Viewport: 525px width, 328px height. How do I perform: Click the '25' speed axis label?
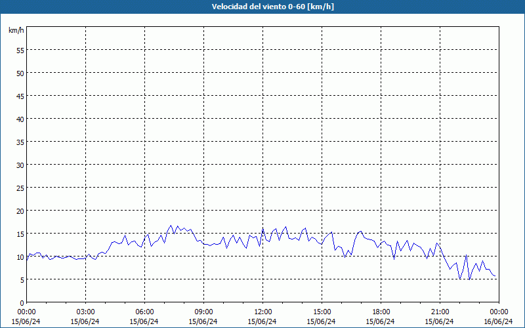pos(20,188)
